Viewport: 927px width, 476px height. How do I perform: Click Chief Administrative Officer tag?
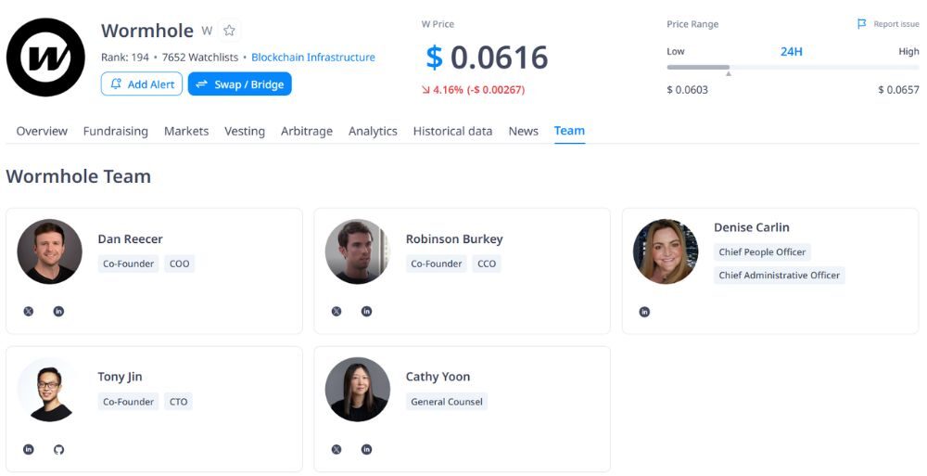point(780,276)
